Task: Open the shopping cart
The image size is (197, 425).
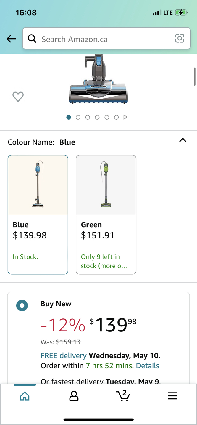Action: [x=123, y=396]
